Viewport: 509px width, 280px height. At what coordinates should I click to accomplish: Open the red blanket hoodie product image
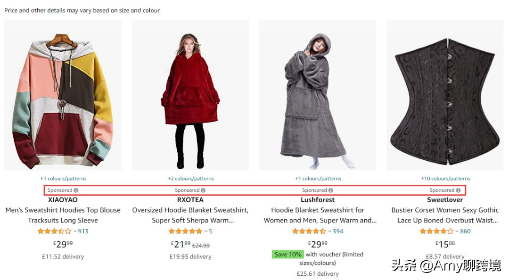190,97
